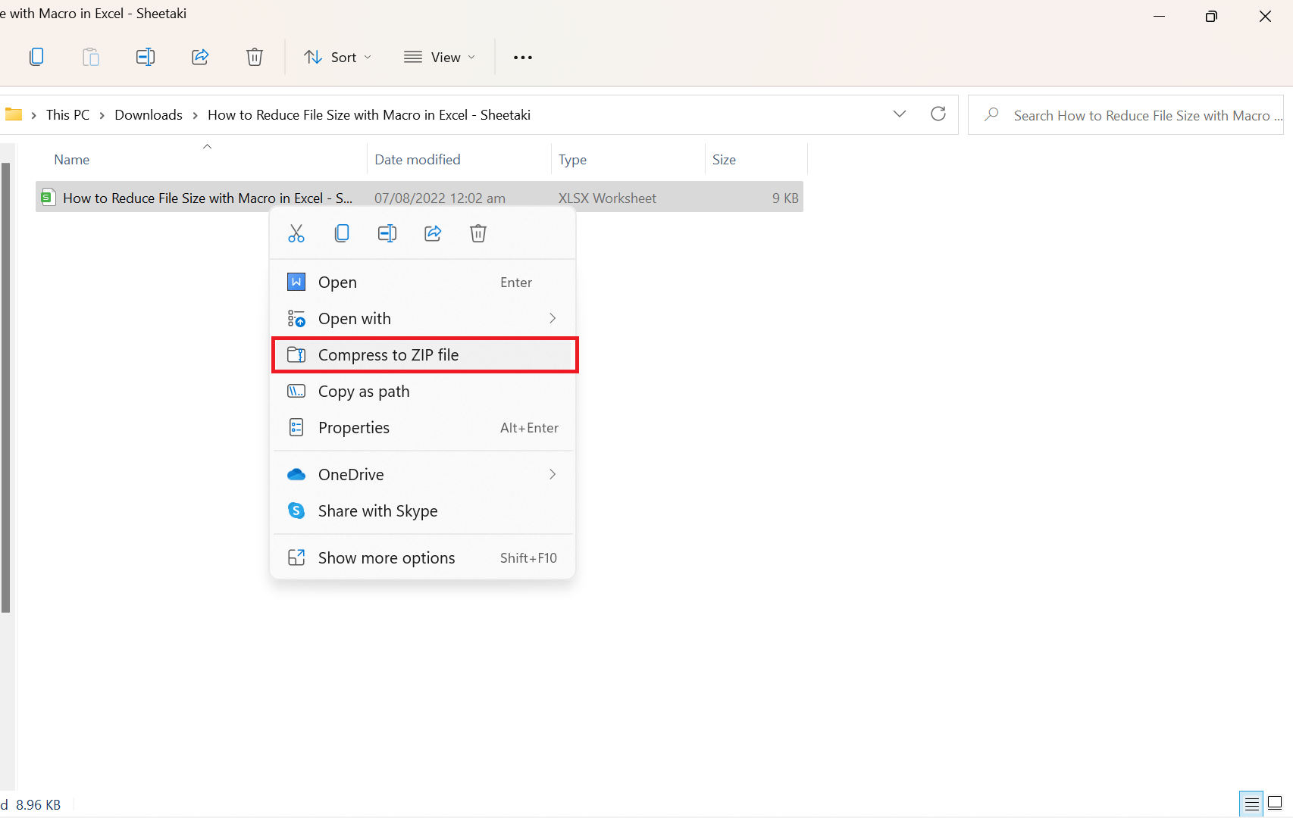Expand the Open with submenu
This screenshot has height=818, width=1293.
pos(423,318)
